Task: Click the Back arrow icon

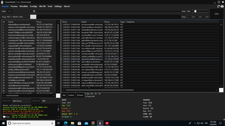Action: pyautogui.click(x=4, y=117)
